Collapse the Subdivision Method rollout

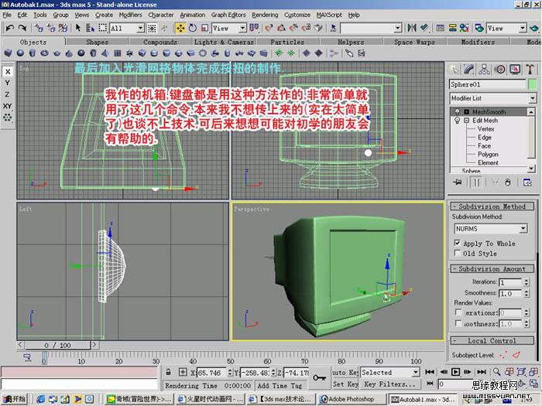click(x=492, y=206)
